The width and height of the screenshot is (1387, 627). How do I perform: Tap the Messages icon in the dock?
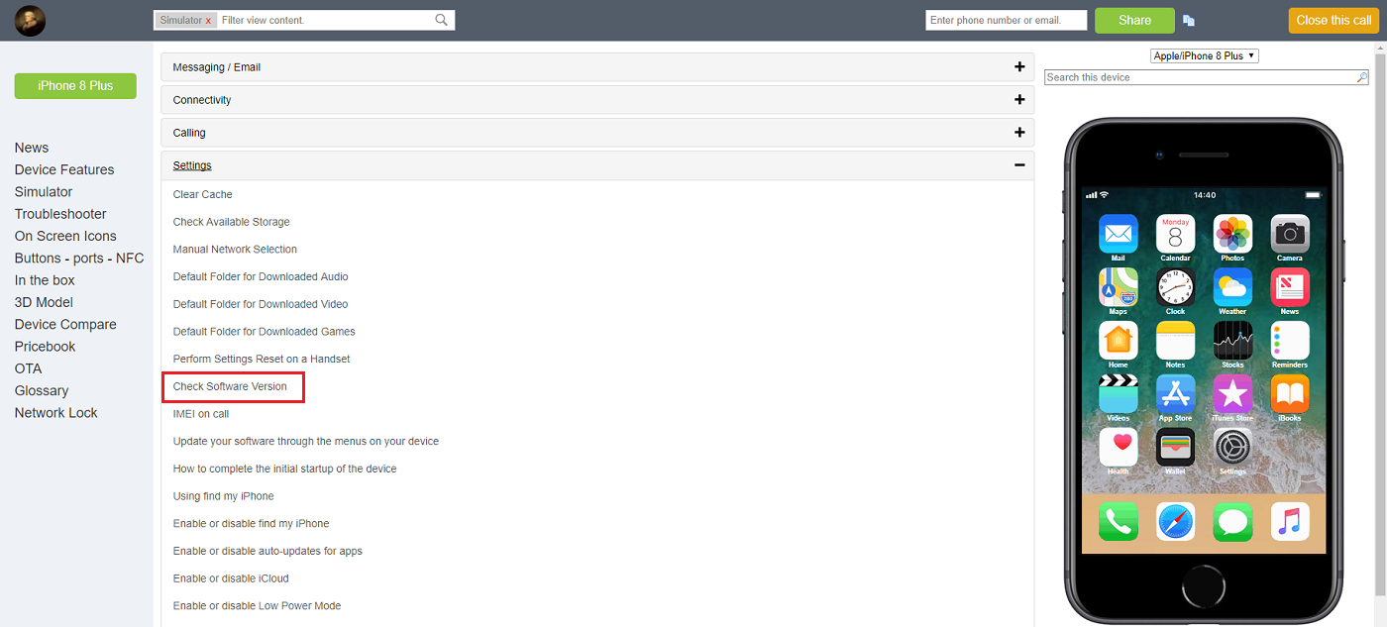(1232, 522)
